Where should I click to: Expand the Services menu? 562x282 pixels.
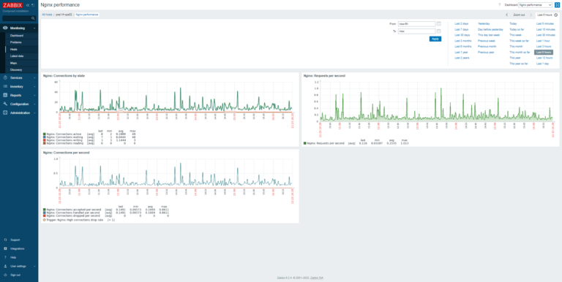34,77
